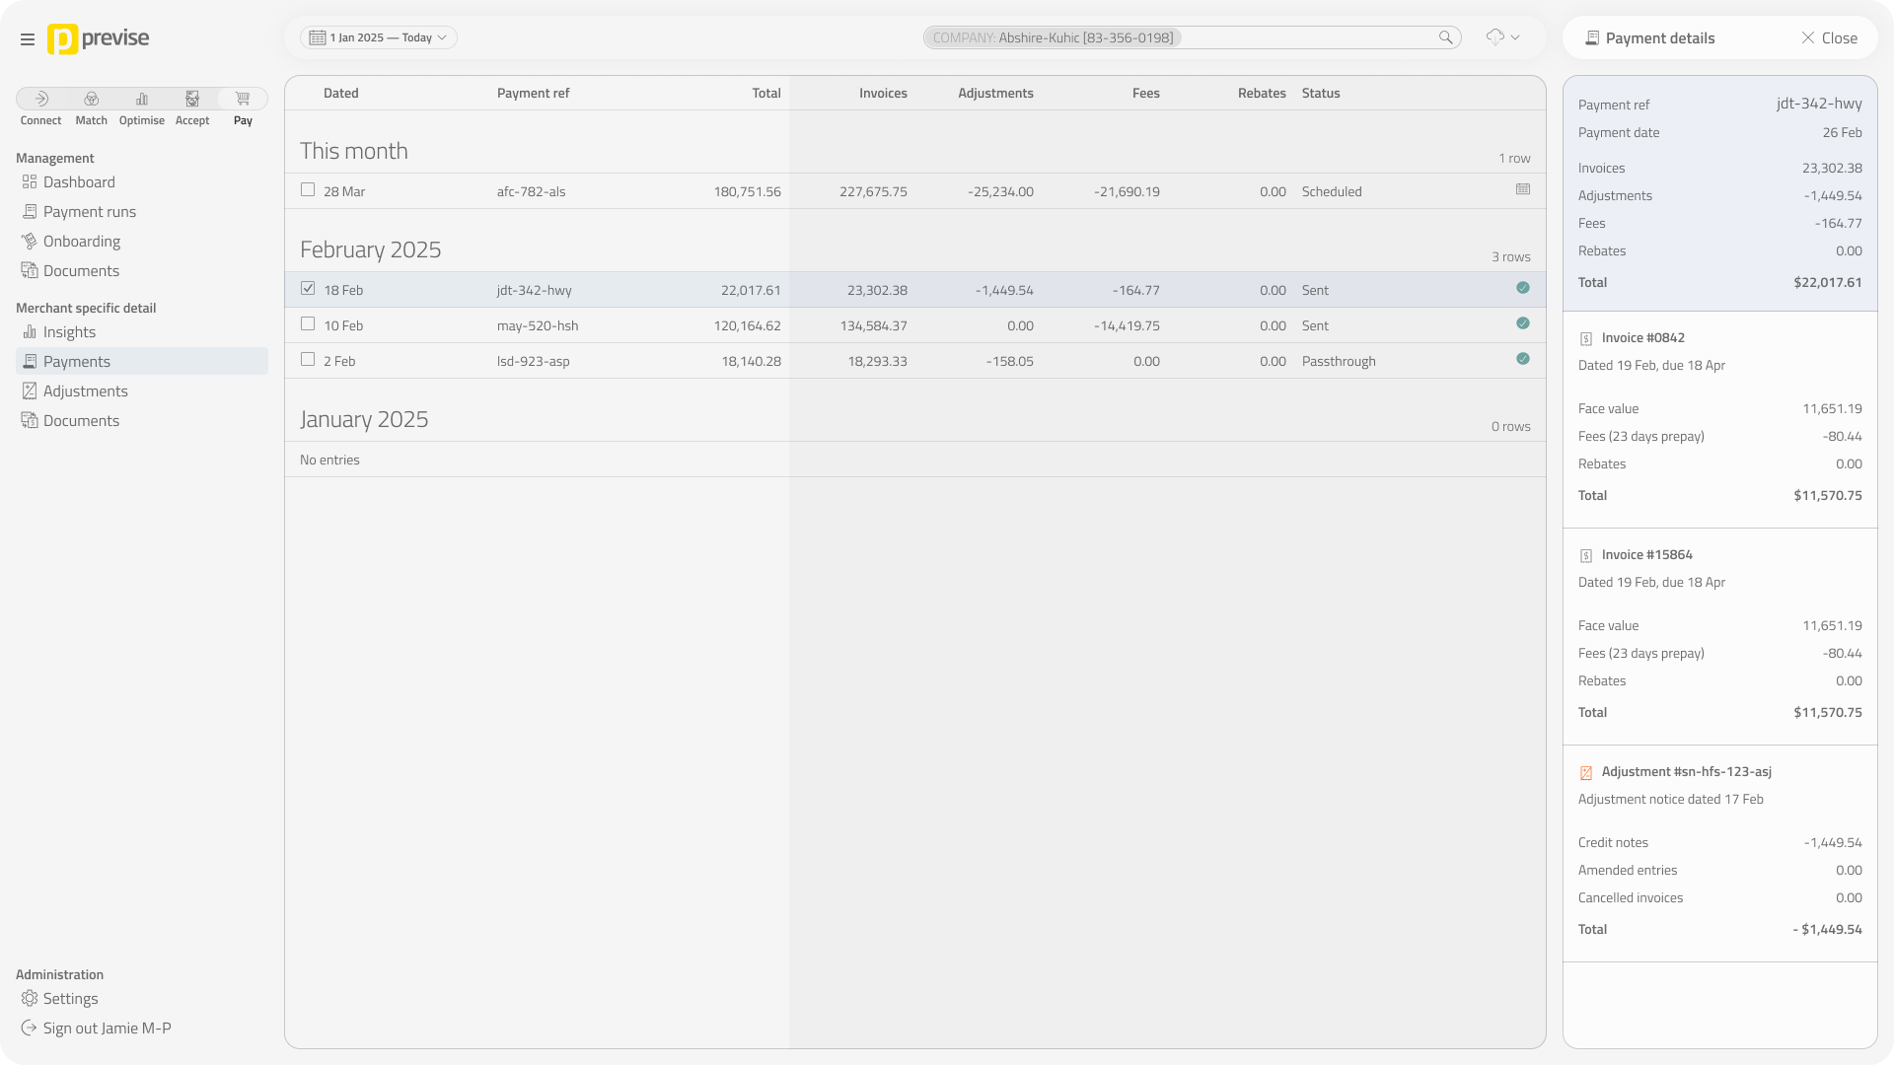Uncheck the 18 Feb payment checkbox
This screenshot has height=1065, width=1894.
coord(308,289)
